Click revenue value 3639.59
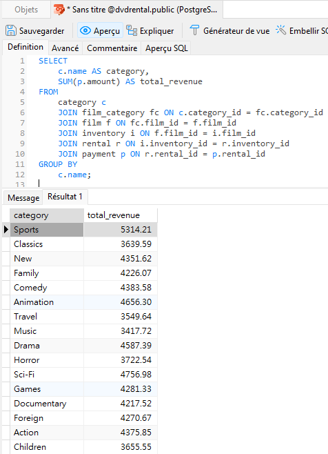Image resolution: width=328 pixels, height=454 pixels. pos(136,244)
